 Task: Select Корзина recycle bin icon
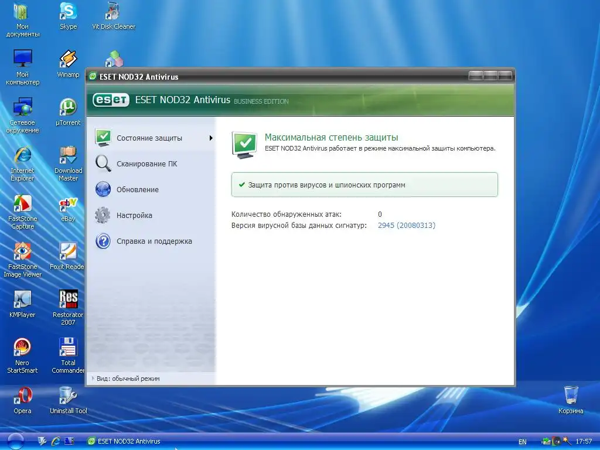pos(571,400)
